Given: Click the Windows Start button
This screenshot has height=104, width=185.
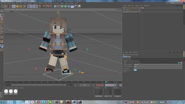Looking at the screenshot, I should pyautogui.click(x=3, y=102).
